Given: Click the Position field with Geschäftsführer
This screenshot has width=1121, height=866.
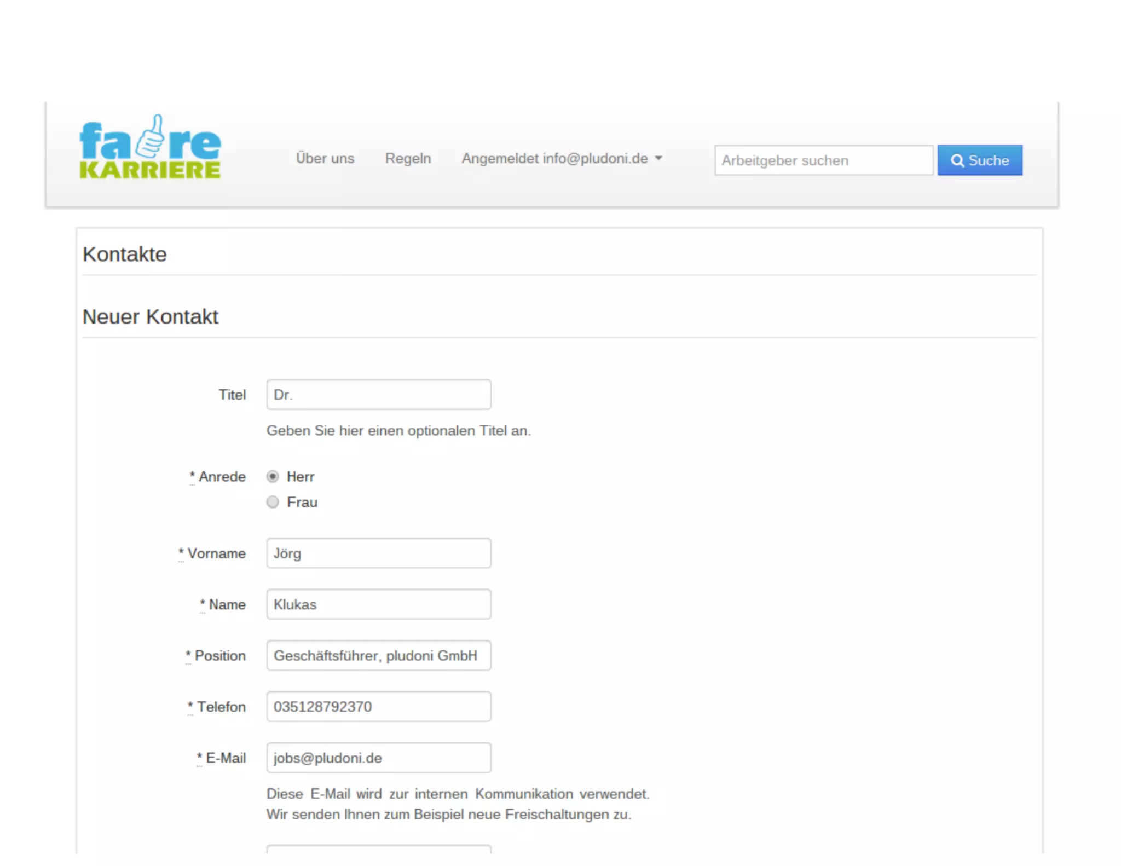Looking at the screenshot, I should [x=379, y=655].
